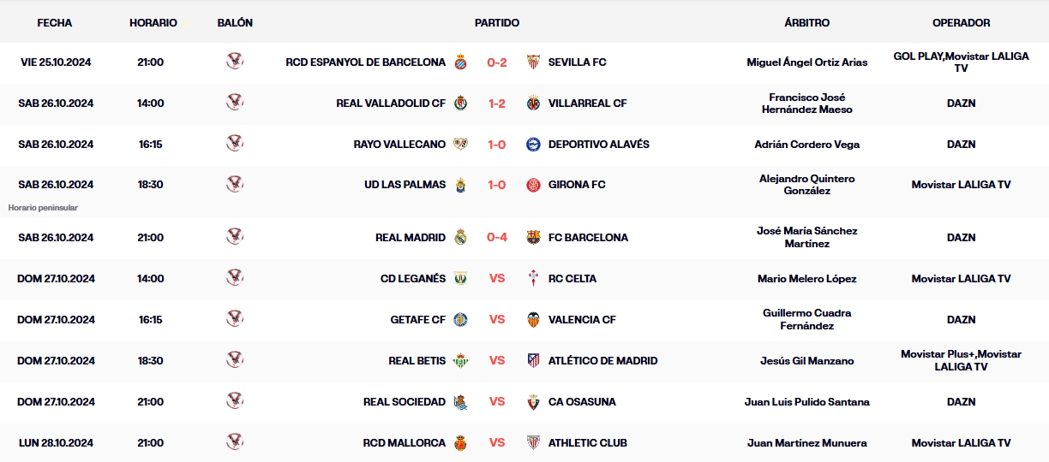Viewport: 1049px width, 462px height.
Task: Click the RCD Espanyol de Barcelona crest
Action: point(460,62)
